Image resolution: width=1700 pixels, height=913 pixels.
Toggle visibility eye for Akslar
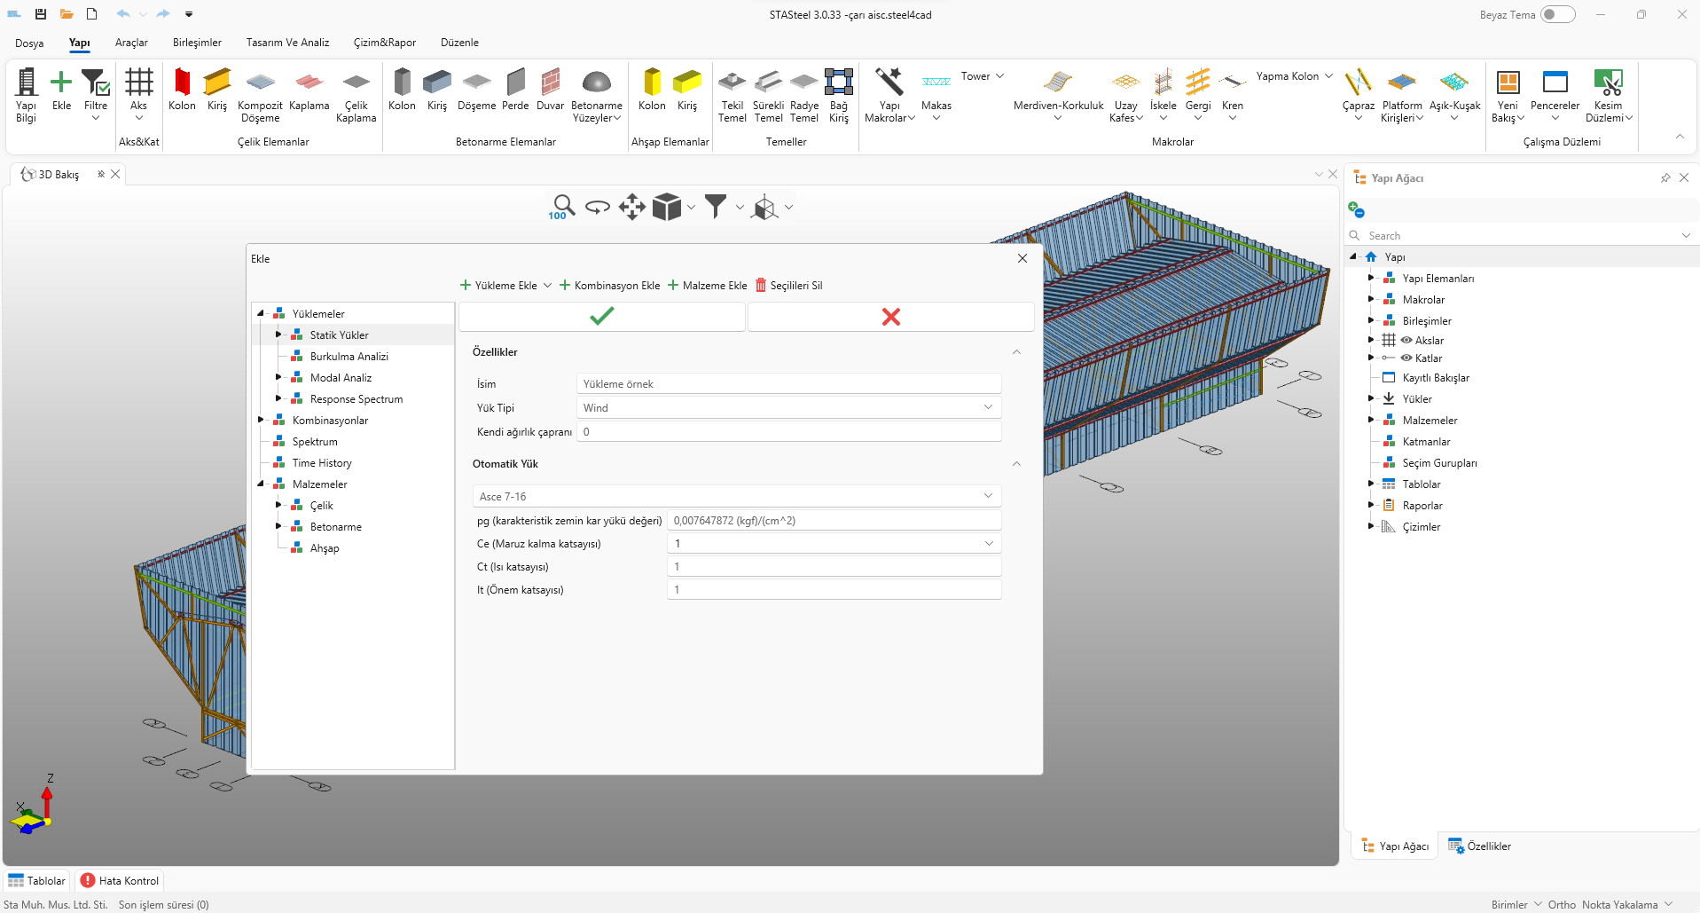[x=1406, y=340]
